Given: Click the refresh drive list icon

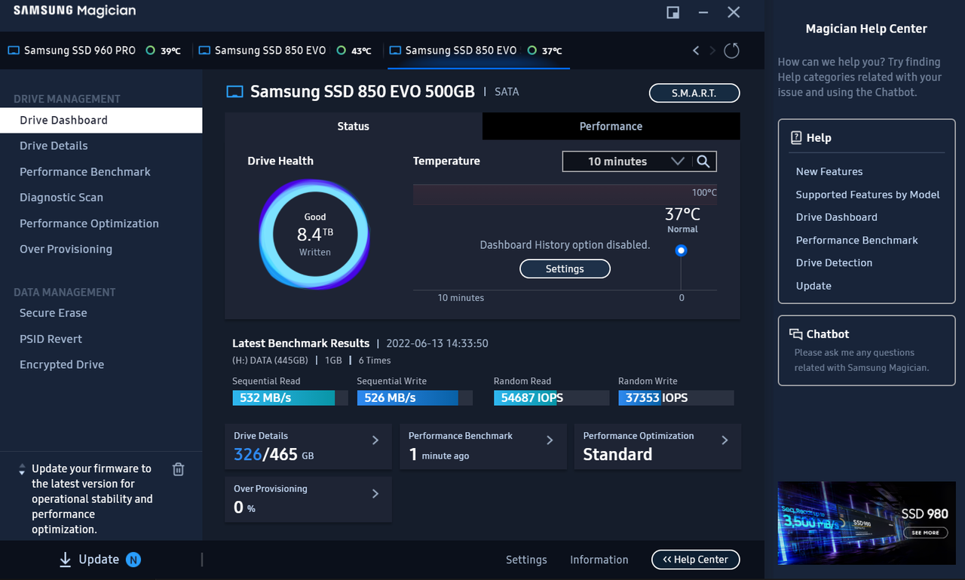Looking at the screenshot, I should pos(731,51).
